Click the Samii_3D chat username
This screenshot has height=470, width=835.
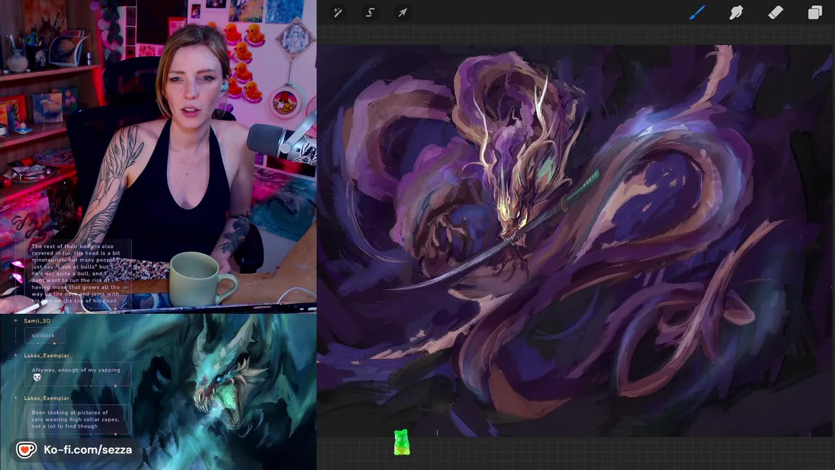37,321
